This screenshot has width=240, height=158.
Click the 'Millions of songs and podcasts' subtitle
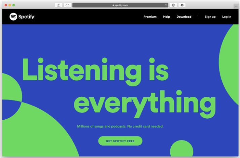point(120,126)
